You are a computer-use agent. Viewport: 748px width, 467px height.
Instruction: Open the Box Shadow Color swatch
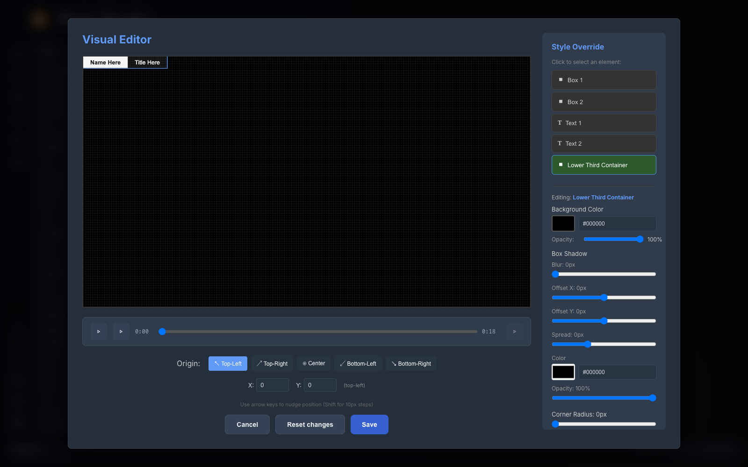(x=563, y=372)
